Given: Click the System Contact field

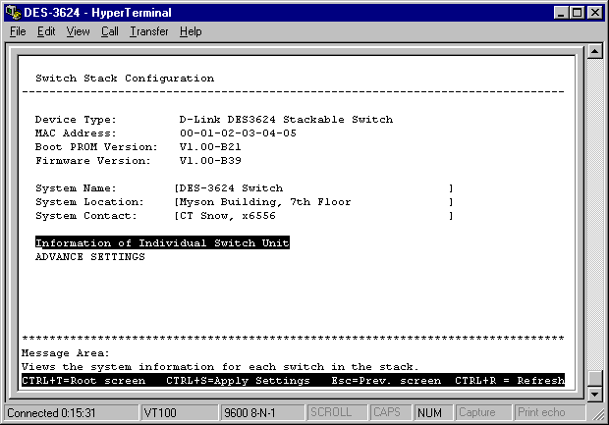Looking at the screenshot, I should tap(312, 215).
